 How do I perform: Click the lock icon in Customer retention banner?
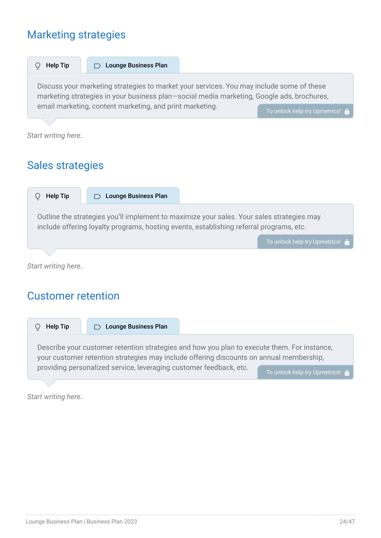pos(347,373)
